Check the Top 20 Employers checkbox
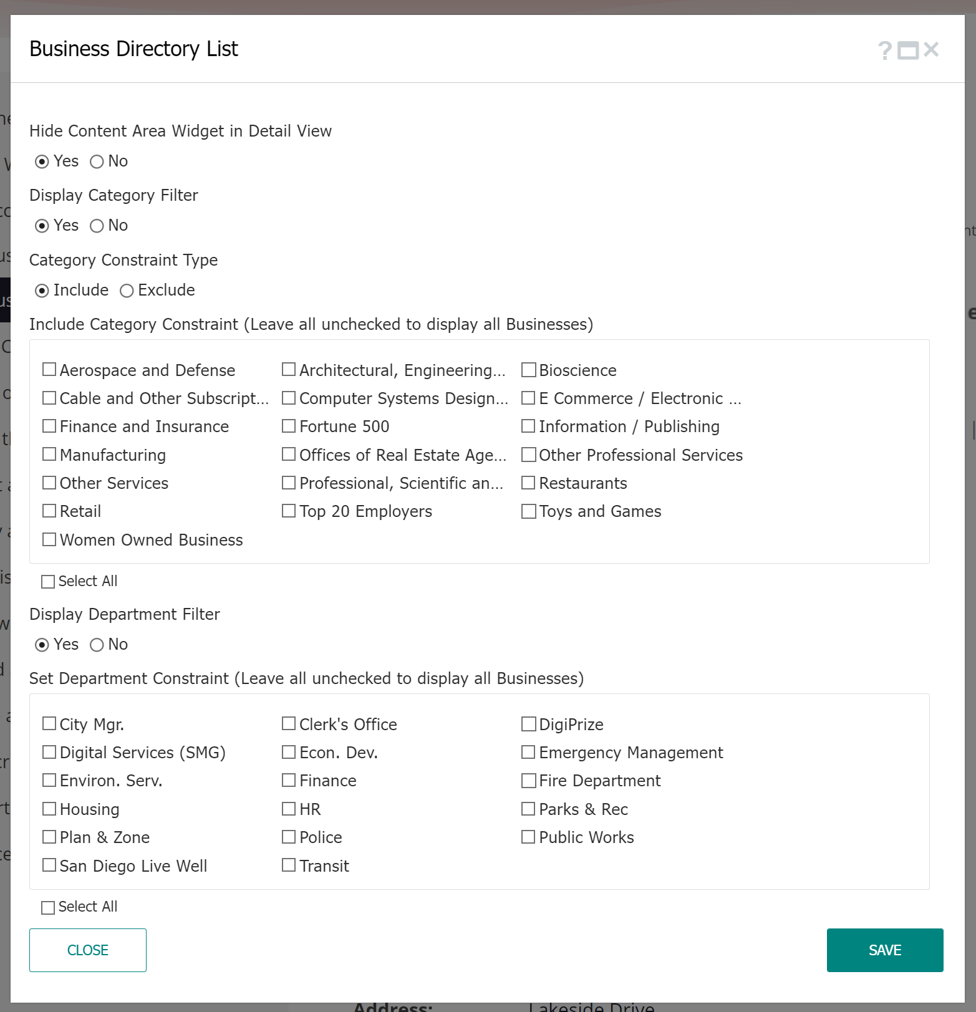This screenshot has height=1012, width=976. coord(289,511)
